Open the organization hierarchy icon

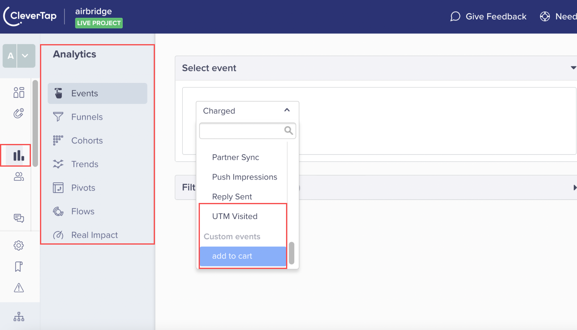pyautogui.click(x=19, y=317)
